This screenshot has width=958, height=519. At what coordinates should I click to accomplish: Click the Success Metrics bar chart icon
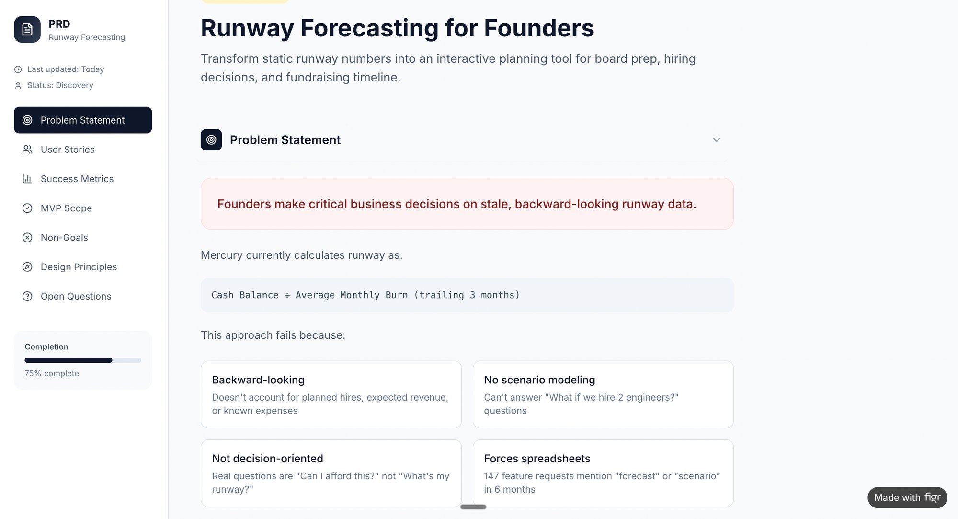(x=27, y=179)
